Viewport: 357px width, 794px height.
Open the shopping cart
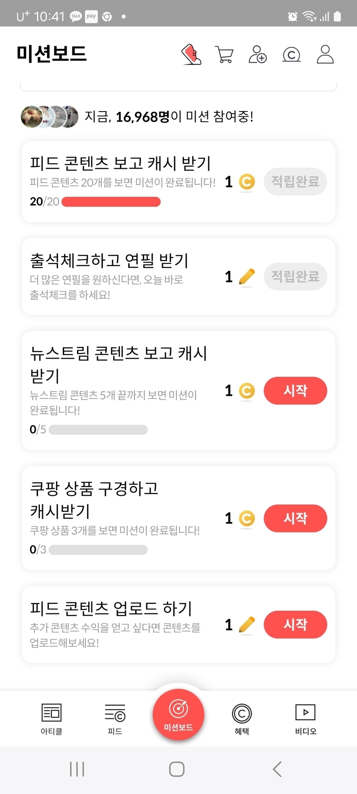click(224, 55)
